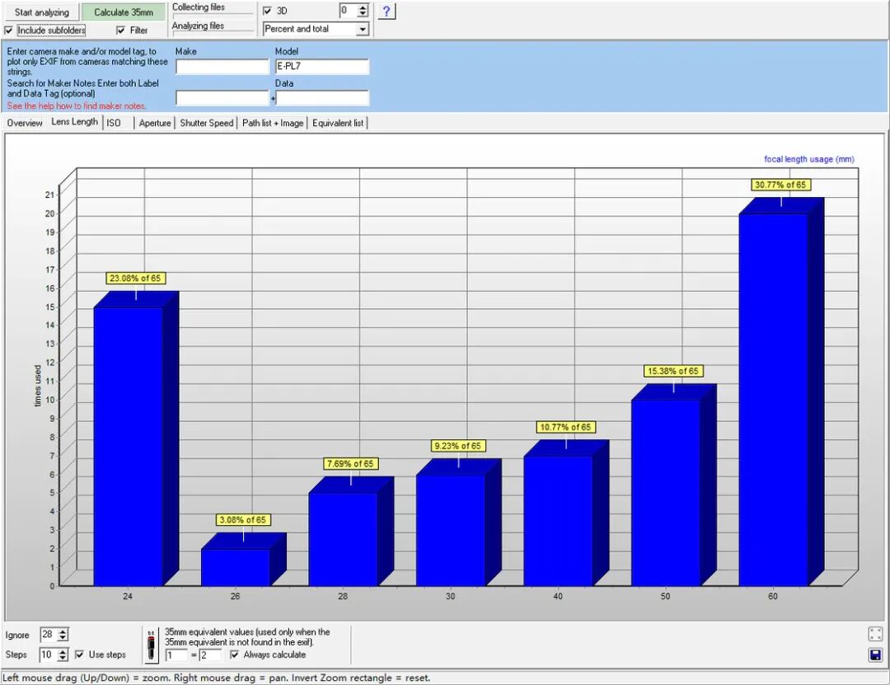Image resolution: width=890 pixels, height=685 pixels.
Task: Open the Percent and total dropdown
Action: (x=363, y=29)
